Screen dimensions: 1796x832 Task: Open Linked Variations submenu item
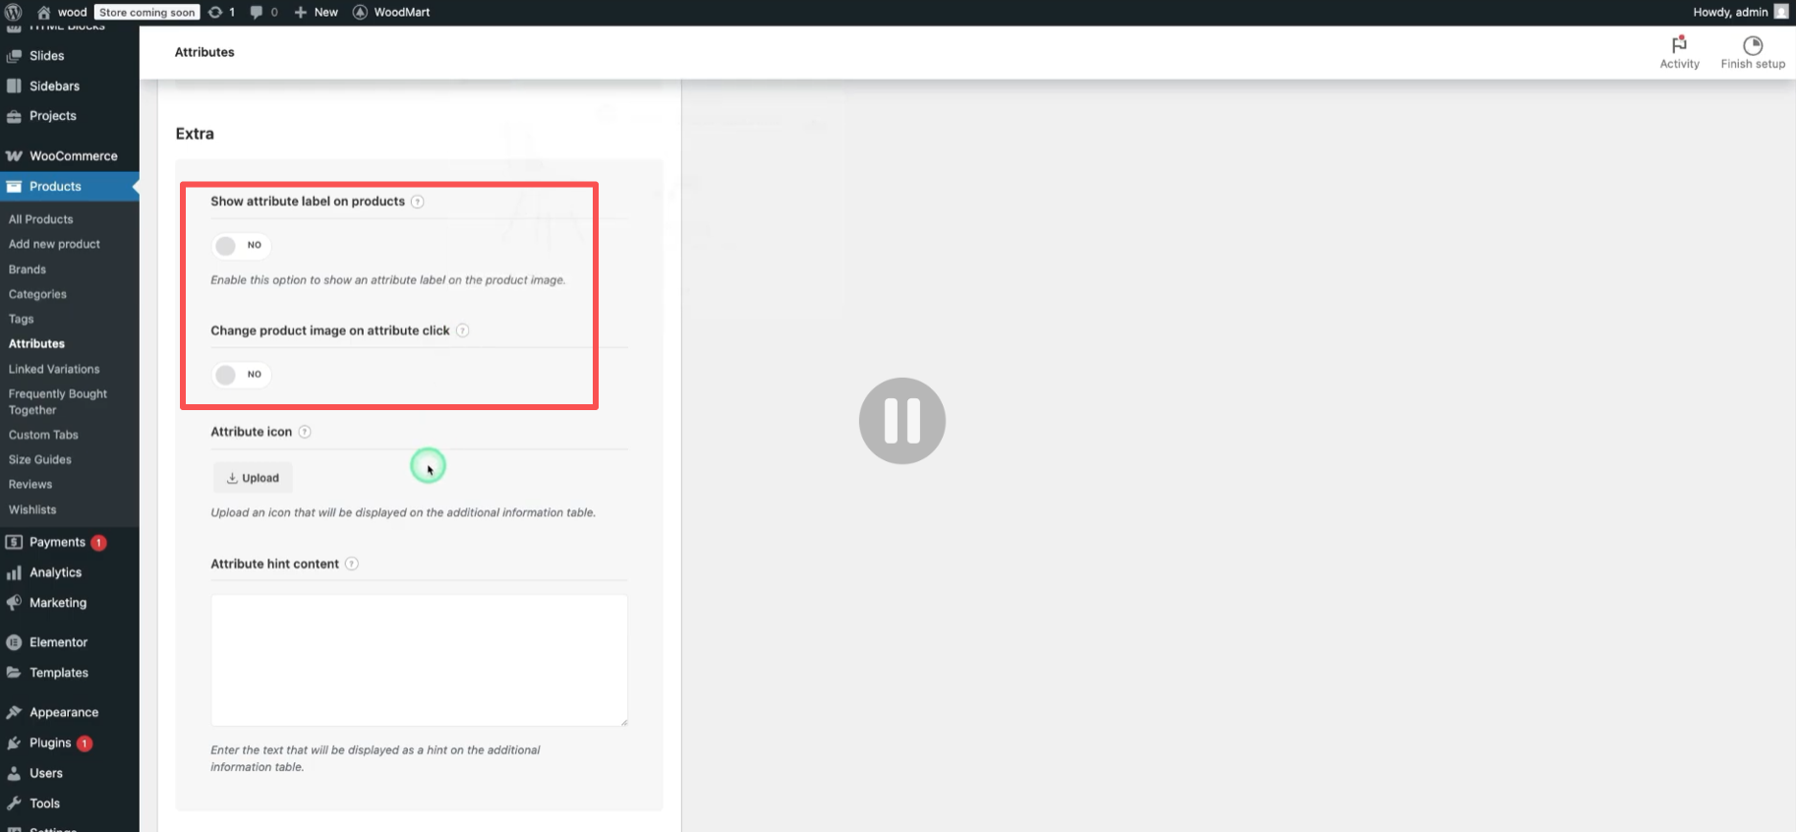(x=54, y=369)
